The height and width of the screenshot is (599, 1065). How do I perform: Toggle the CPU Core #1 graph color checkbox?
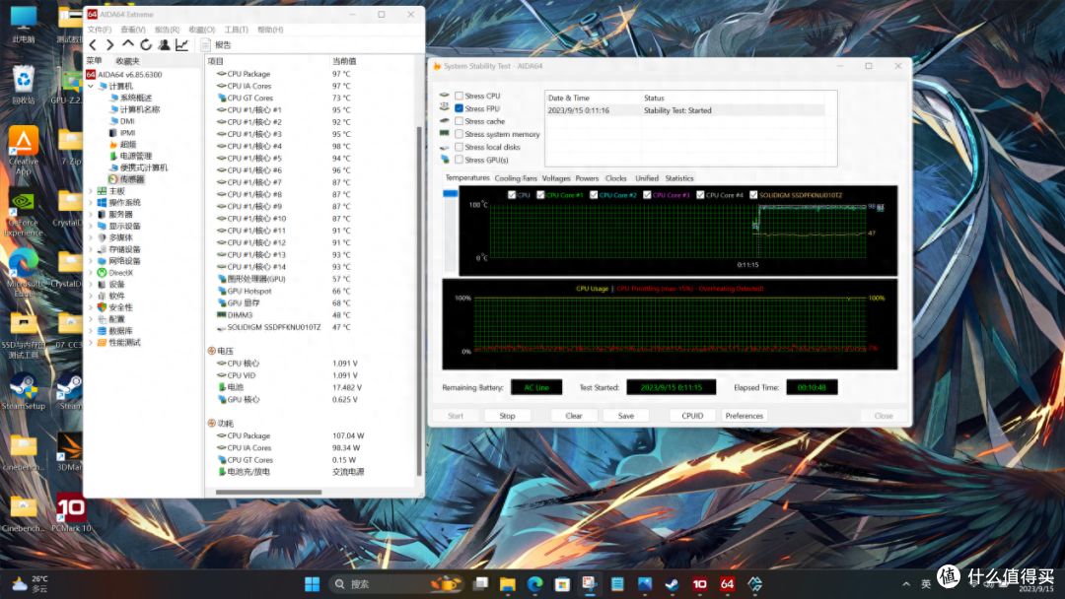(x=540, y=195)
